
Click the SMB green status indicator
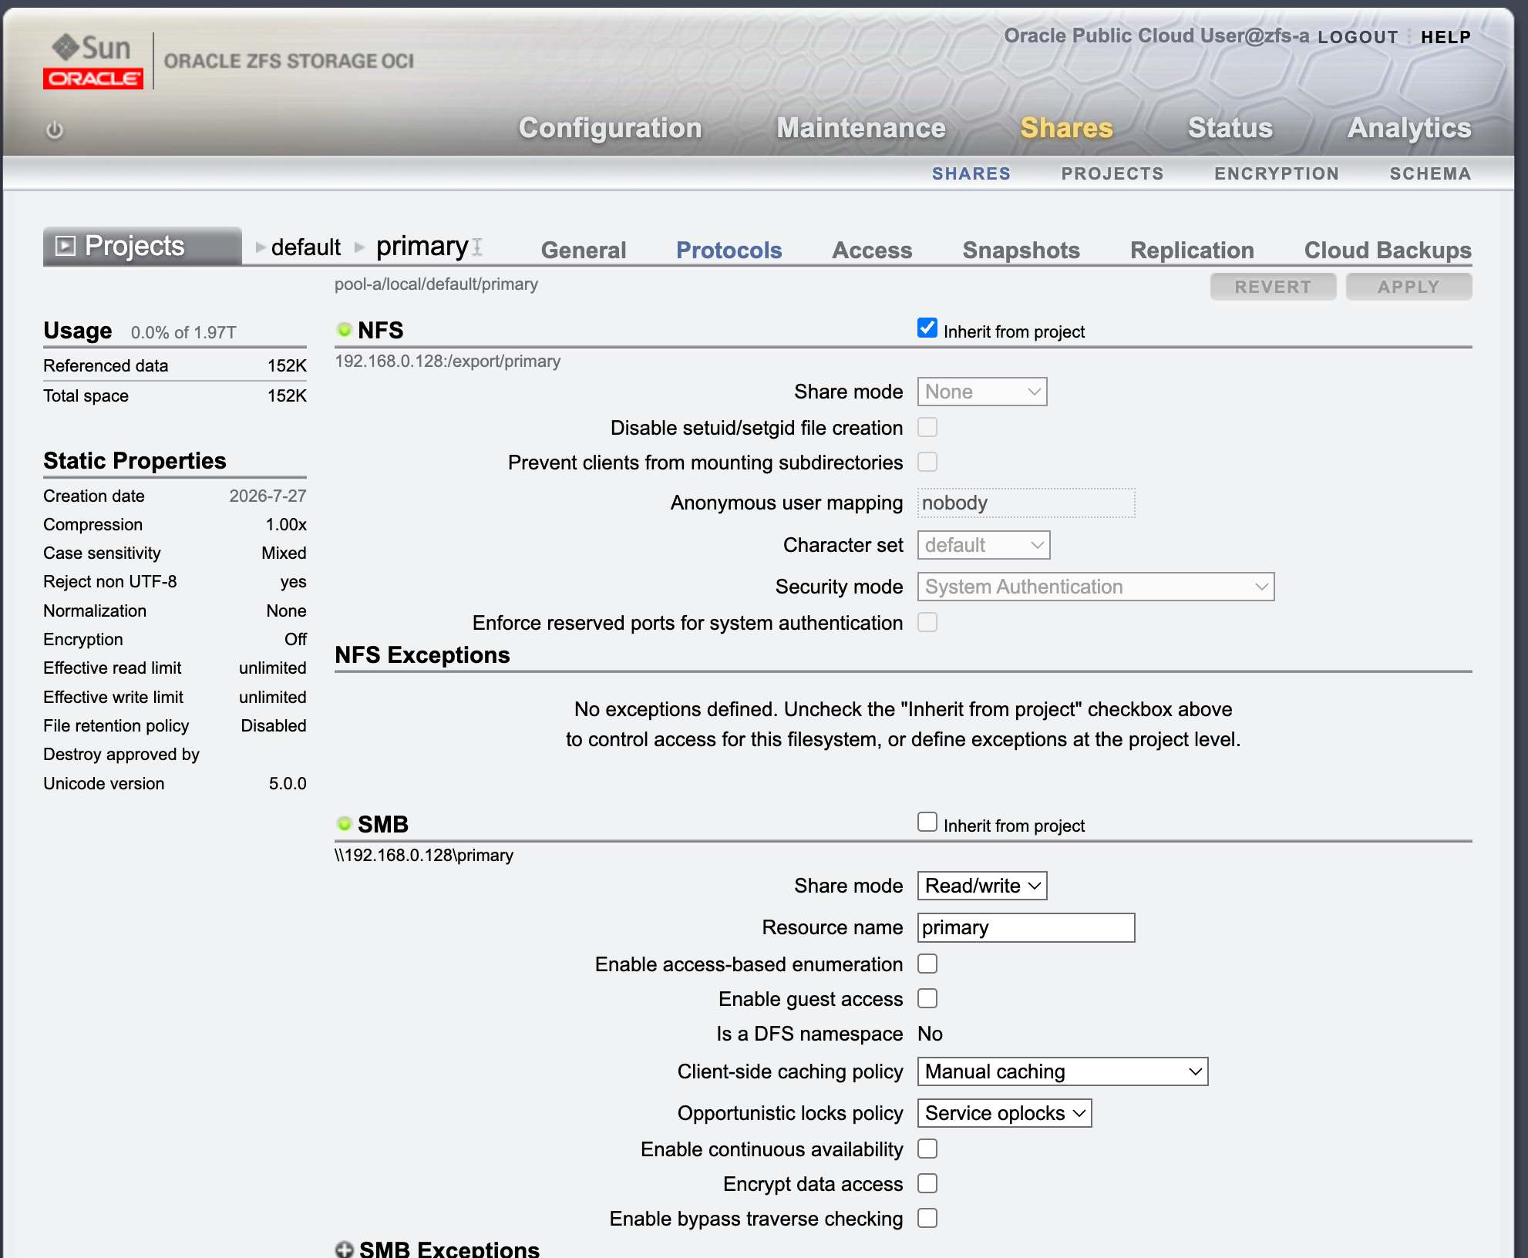[x=344, y=824]
